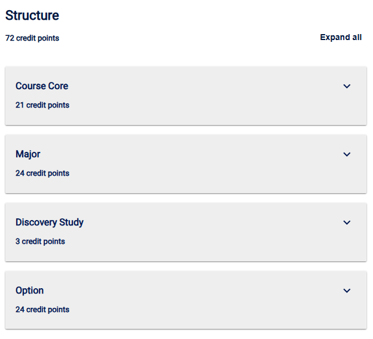Click Option's 24 credit points text
Viewport: 373px width, 339px height.
[42, 310]
